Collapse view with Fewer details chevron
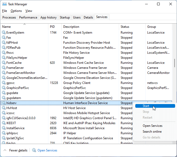Screen dimensions: 177x157 [x=5, y=150]
